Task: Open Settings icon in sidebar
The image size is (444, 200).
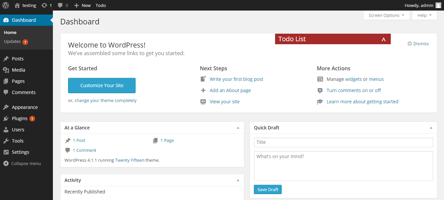Action: (6, 152)
